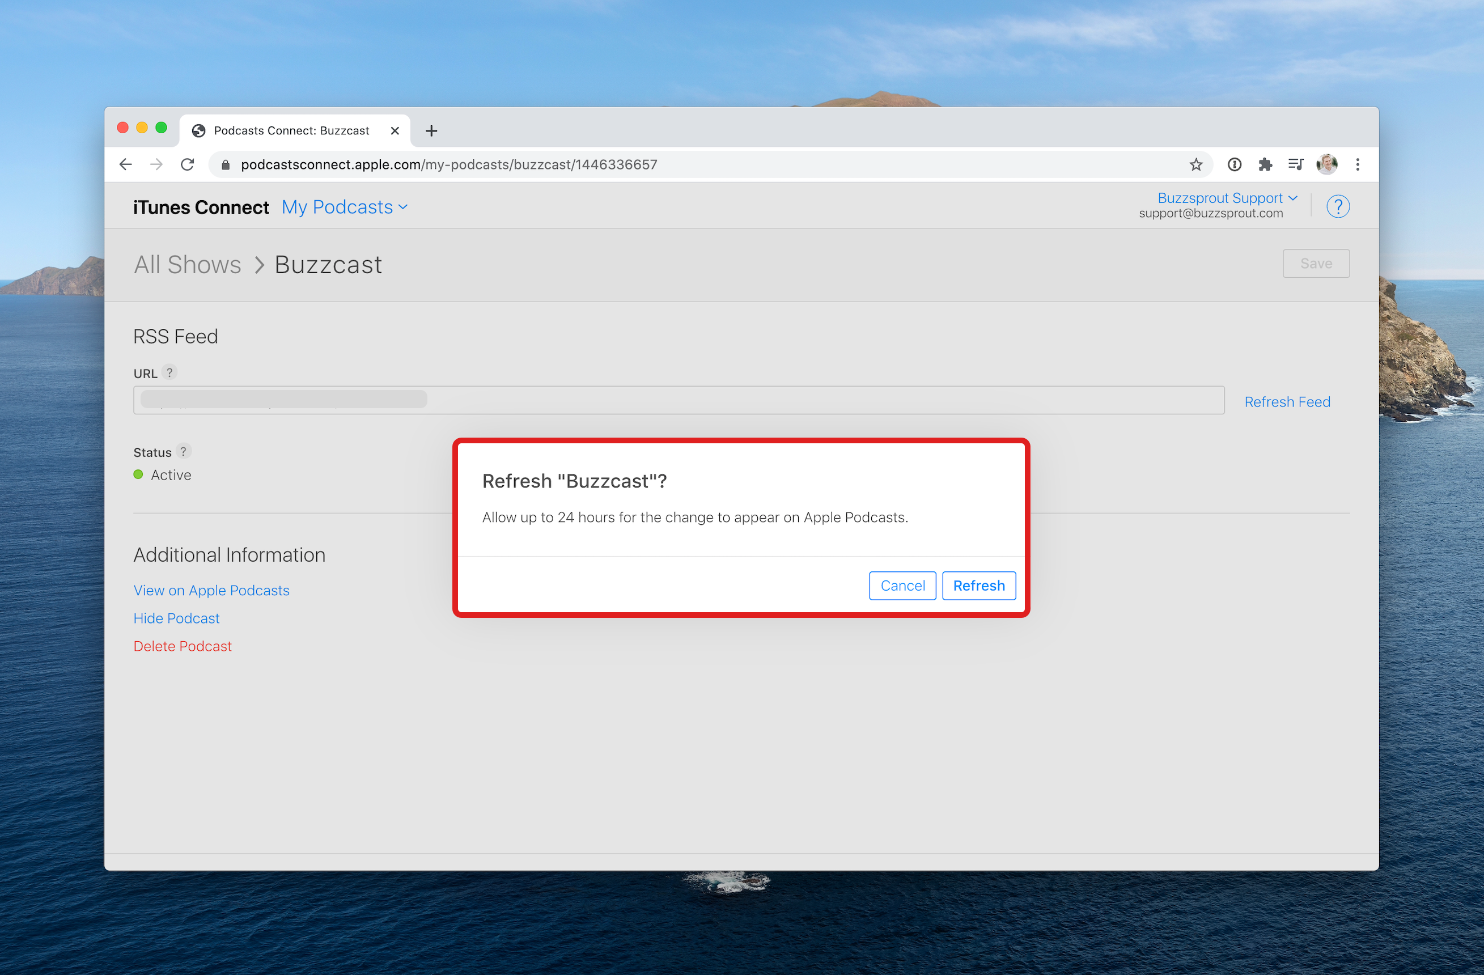Open View on Apple Podcasts link
This screenshot has width=1484, height=975.
pos(211,590)
